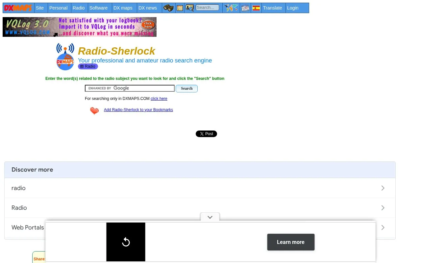421x263 pixels.
Task: Click the Translate menu item
Action: tap(273, 8)
